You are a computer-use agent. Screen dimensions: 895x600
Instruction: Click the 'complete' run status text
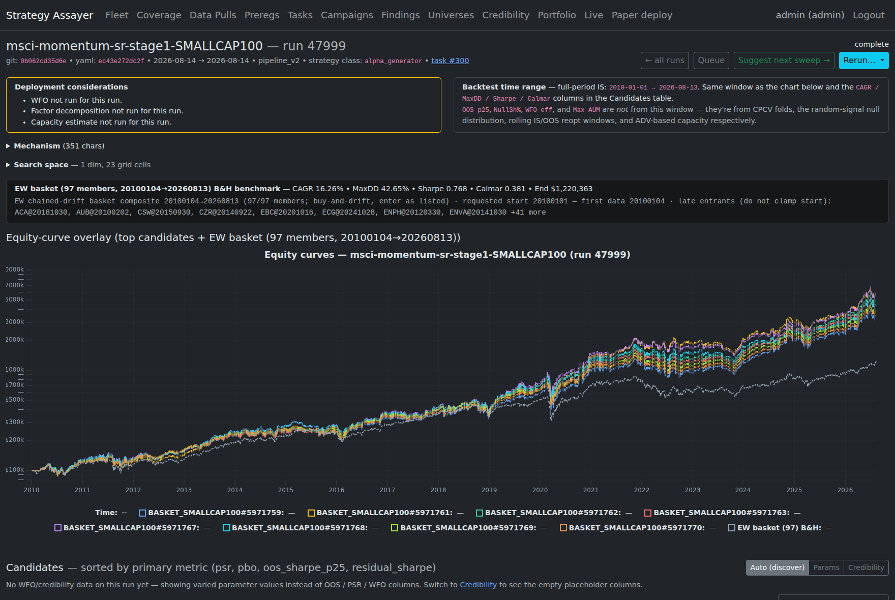[872, 44]
